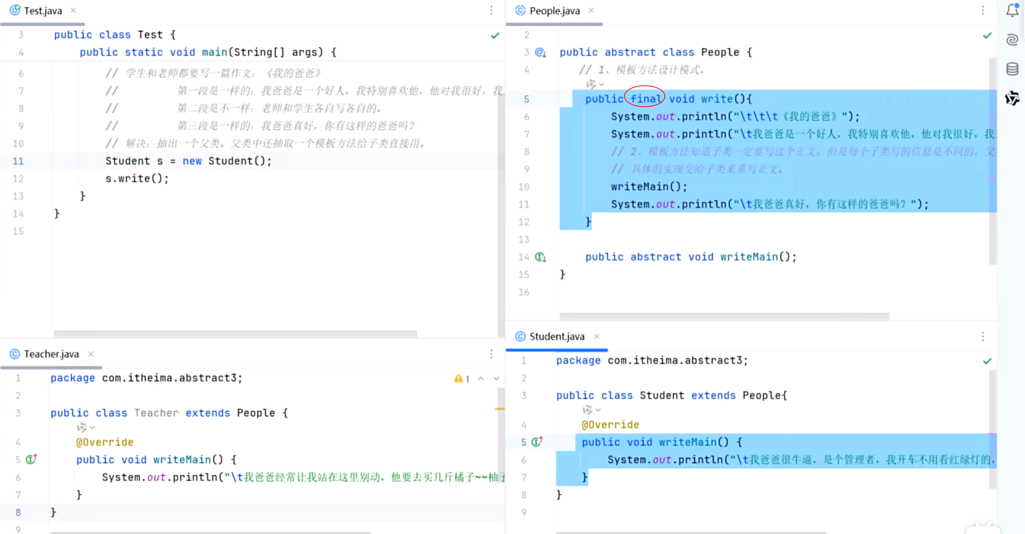
Task: Click the horizontal scrollbar of Test.java editor
Action: 235,334
